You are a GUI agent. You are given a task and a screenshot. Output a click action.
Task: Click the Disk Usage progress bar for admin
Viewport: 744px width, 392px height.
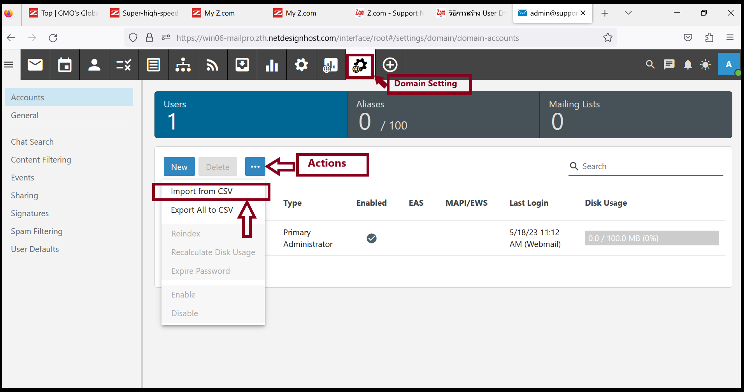pos(651,238)
